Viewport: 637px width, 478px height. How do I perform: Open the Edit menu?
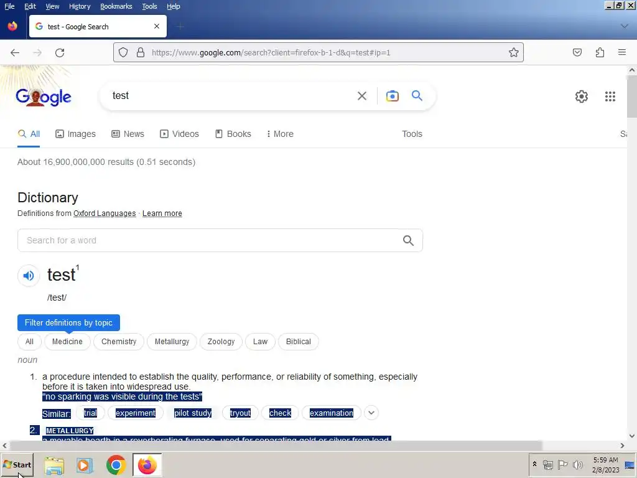[30, 6]
